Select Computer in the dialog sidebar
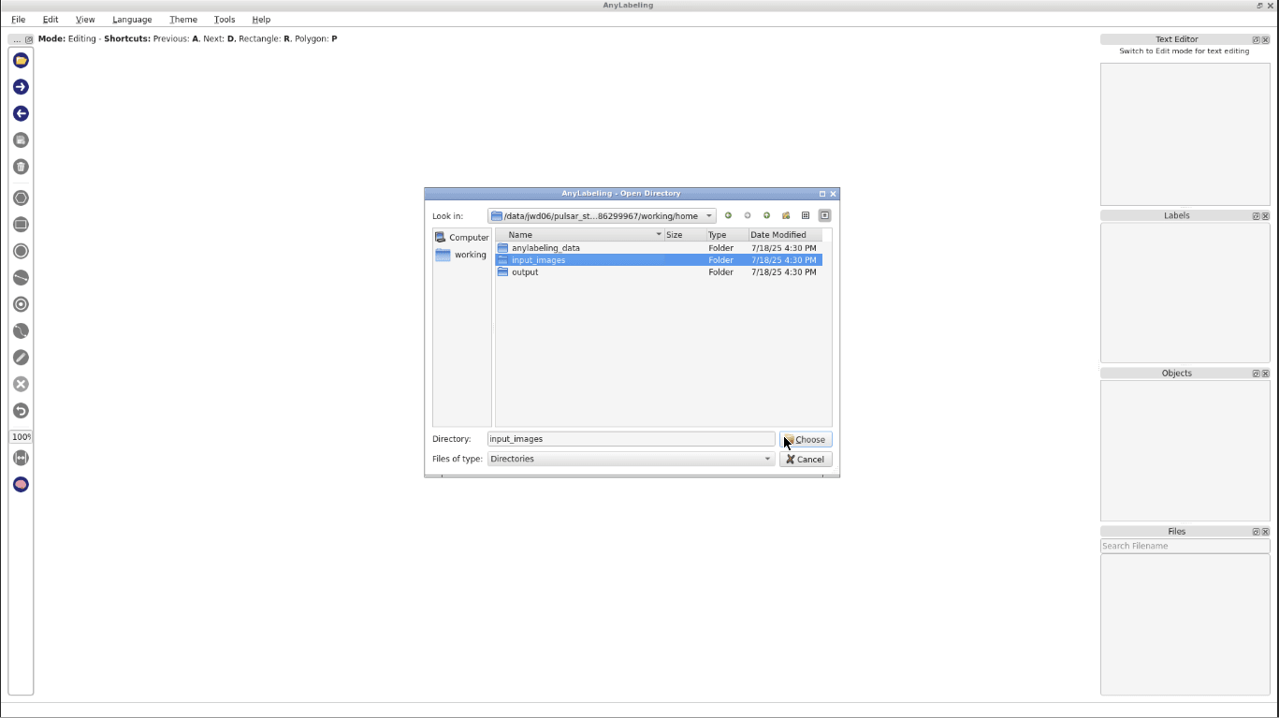The height and width of the screenshot is (718, 1279). coord(462,238)
